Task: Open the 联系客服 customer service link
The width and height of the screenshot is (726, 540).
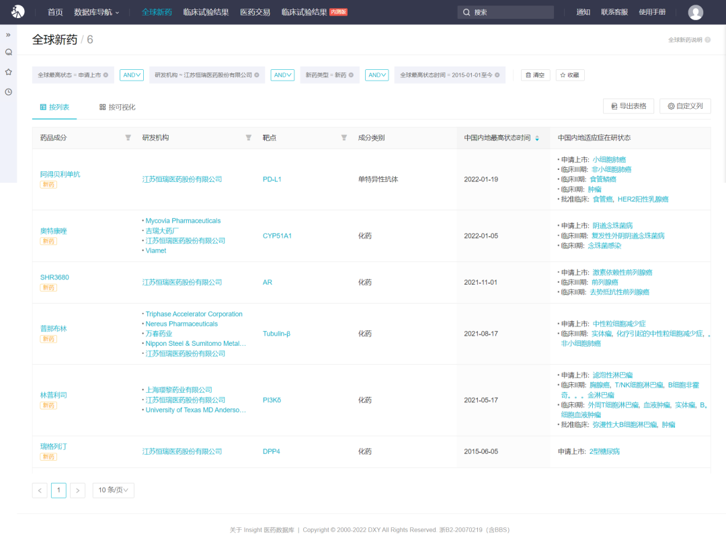Action: tap(614, 12)
